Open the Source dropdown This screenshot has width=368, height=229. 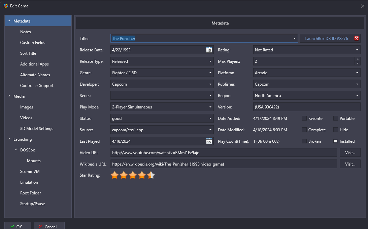tap(210, 130)
